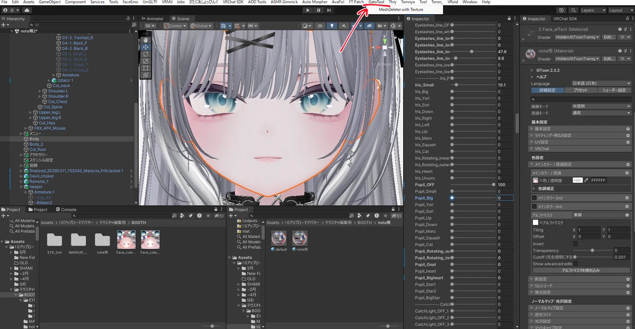Image resolution: width=635 pixels, height=329 pixels.
Task: Adjust Iris_Small blendshape slider
Action: coord(473,85)
